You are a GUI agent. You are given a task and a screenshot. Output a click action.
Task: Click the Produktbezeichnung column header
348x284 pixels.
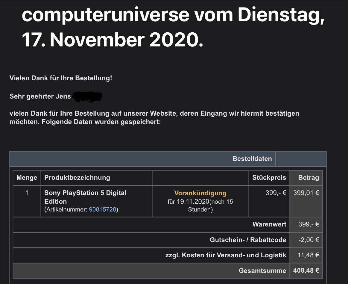tap(77, 178)
